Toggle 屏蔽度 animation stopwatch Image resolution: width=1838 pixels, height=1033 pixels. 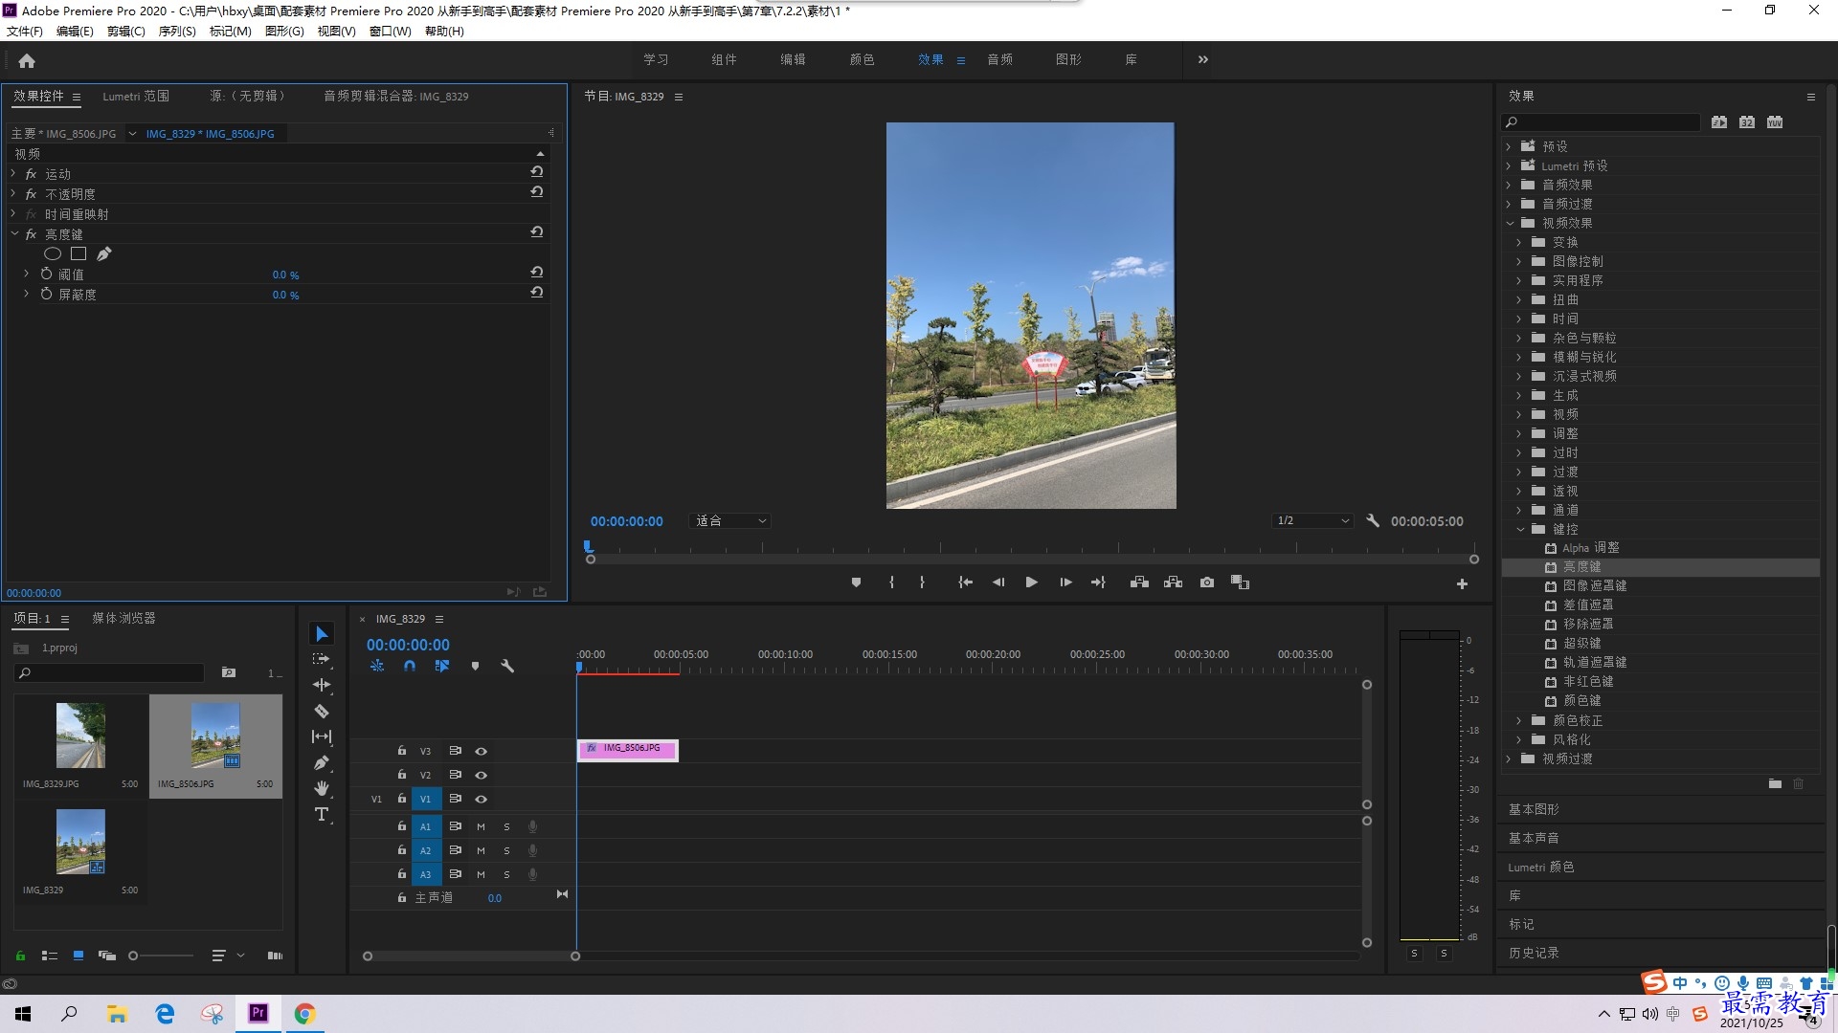click(46, 294)
